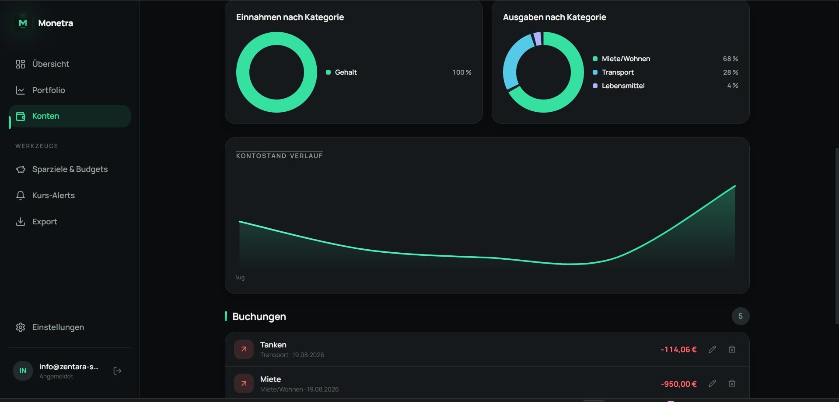The height and width of the screenshot is (402, 839).
Task: Click the green Gehalt legend dot
Action: tap(328, 72)
